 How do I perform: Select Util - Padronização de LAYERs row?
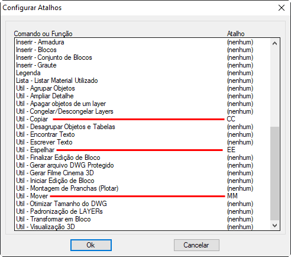click(143, 211)
